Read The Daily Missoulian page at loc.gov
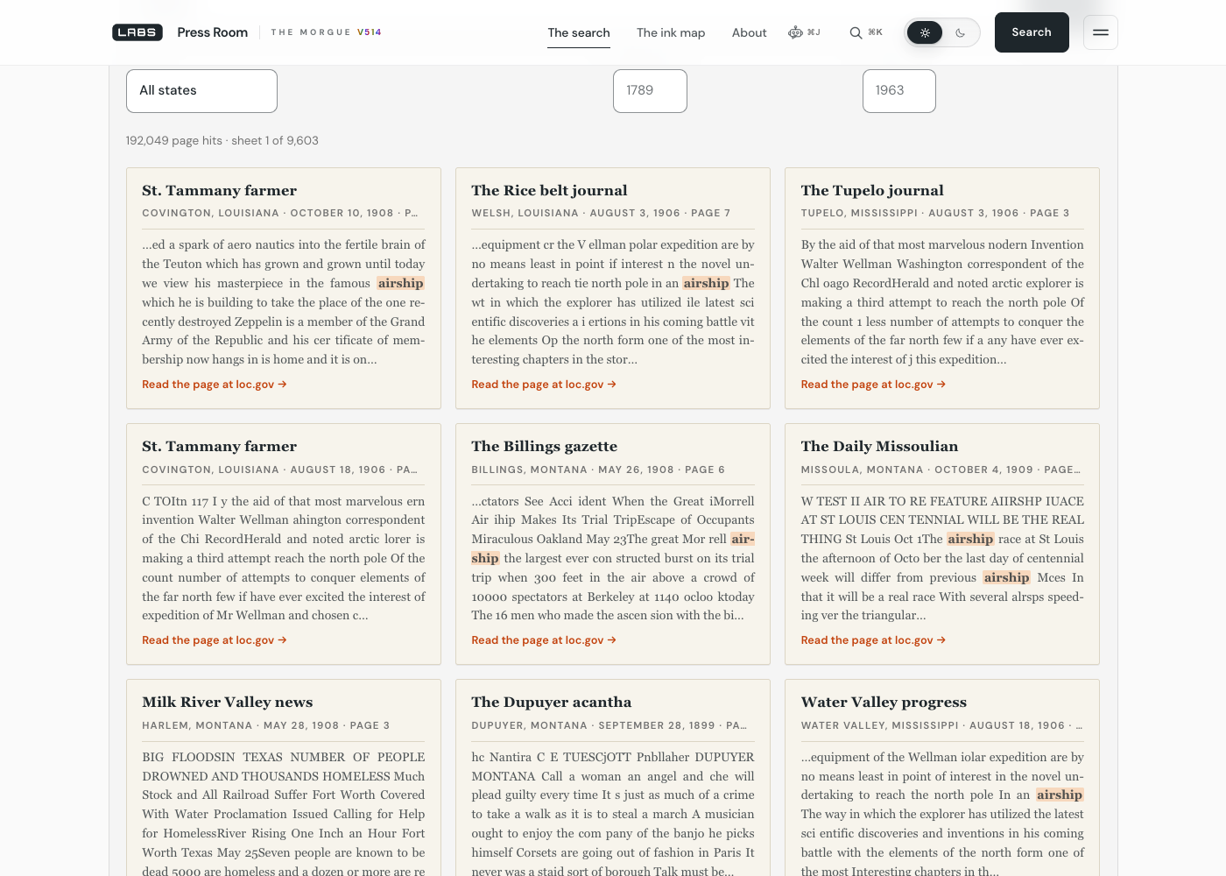Screen dimensions: 1226x876 click(873, 640)
